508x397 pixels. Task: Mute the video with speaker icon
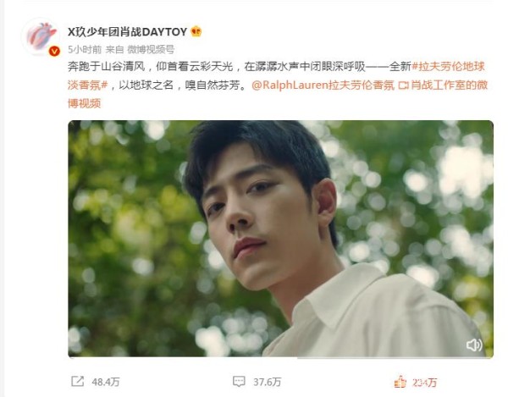[x=474, y=345]
